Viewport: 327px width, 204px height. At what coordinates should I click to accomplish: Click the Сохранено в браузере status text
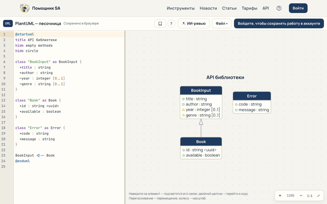coord(81,23)
